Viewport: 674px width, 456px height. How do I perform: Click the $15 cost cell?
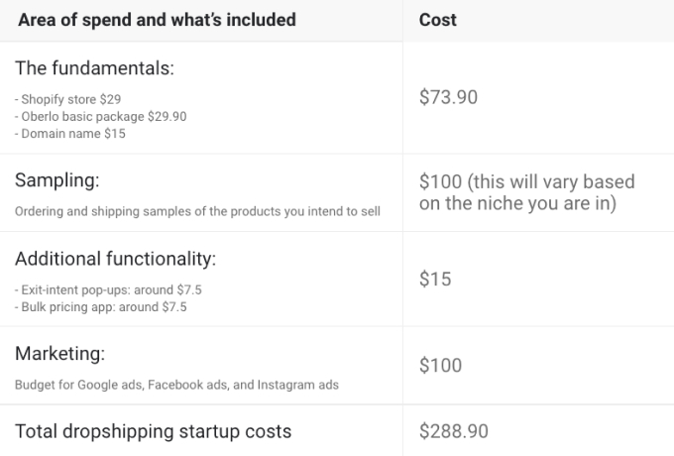click(435, 279)
